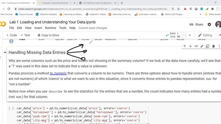
Task: Open Colab logo home
Action: tap(3, 24)
